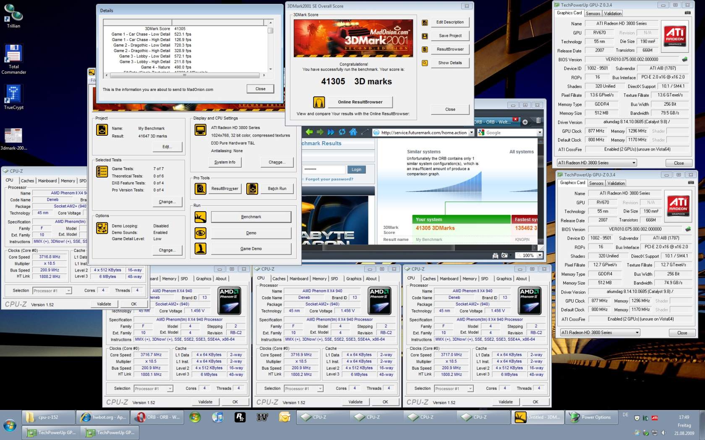
Task: Click Validate in CPU-Z showing 3716.9 MHz
Action: [x=355, y=402]
